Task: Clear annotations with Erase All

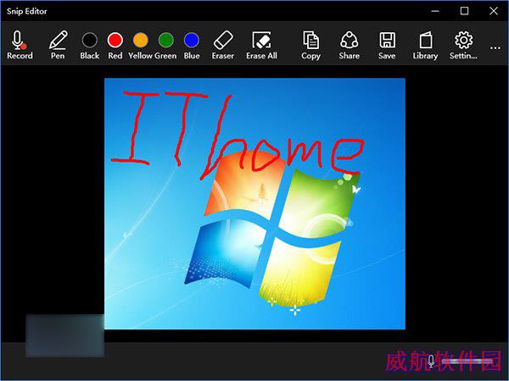Action: 261,45
